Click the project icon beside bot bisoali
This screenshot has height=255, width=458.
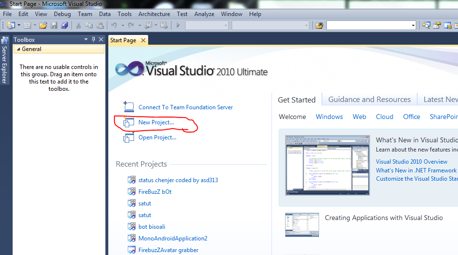132,226
